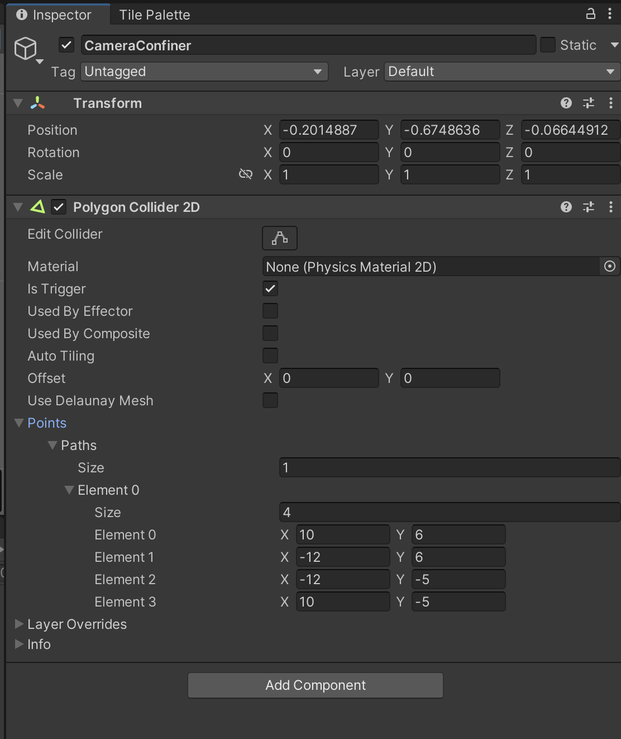Open Transform component help icon
This screenshot has width=621, height=739.
[566, 103]
